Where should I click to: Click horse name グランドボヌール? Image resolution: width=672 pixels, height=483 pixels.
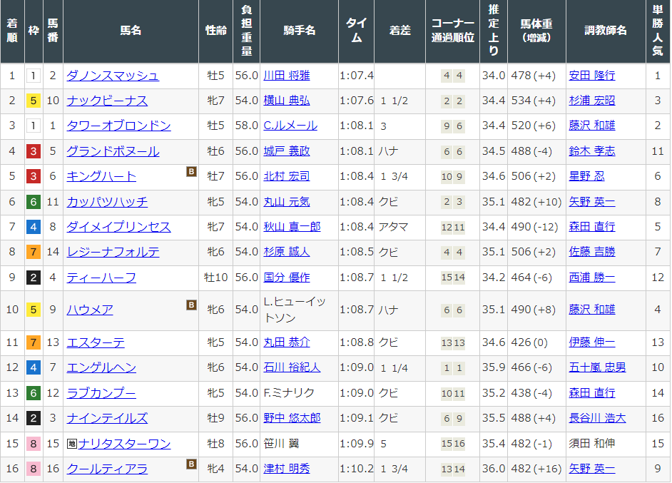(x=113, y=151)
